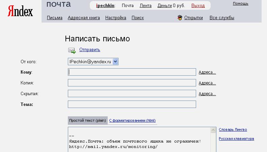
Task: Click the Открытки bug icon
Action: 180,17
